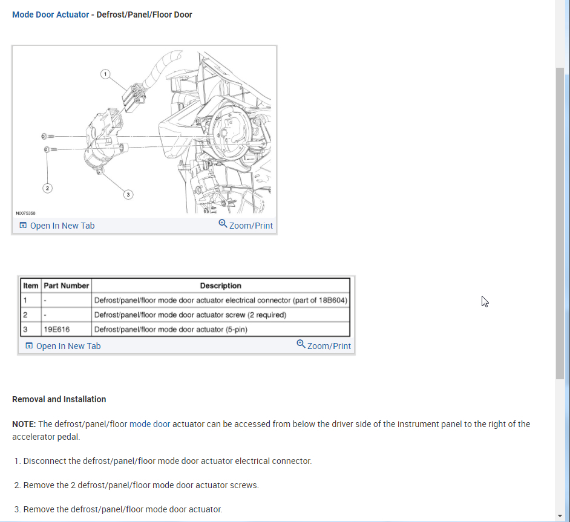Click the Open In New Tab icon under parts table
Image resolution: width=570 pixels, height=522 pixels.
tap(29, 346)
